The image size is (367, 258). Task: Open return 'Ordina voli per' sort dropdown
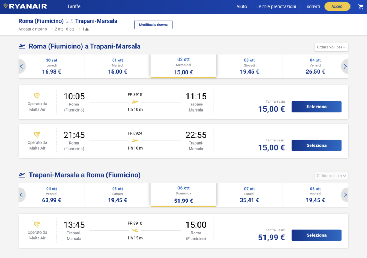click(x=331, y=176)
